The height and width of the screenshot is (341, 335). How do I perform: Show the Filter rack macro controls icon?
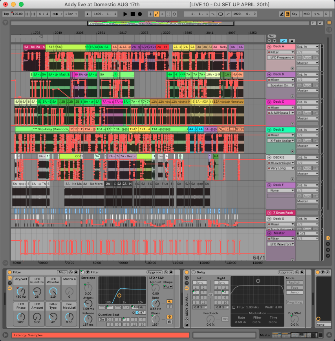click(9, 278)
